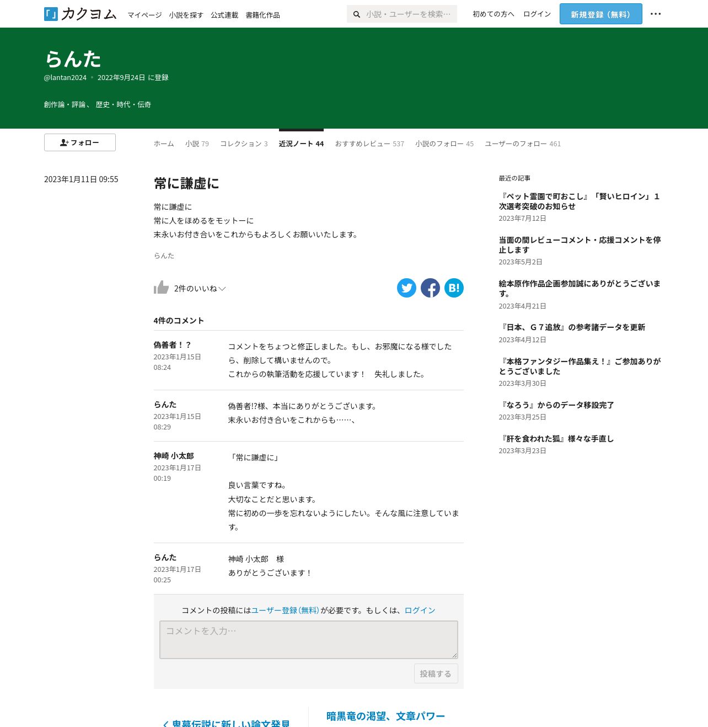Switch to the ホーム tab
Viewport: 708px width, 727px height.
click(x=164, y=144)
